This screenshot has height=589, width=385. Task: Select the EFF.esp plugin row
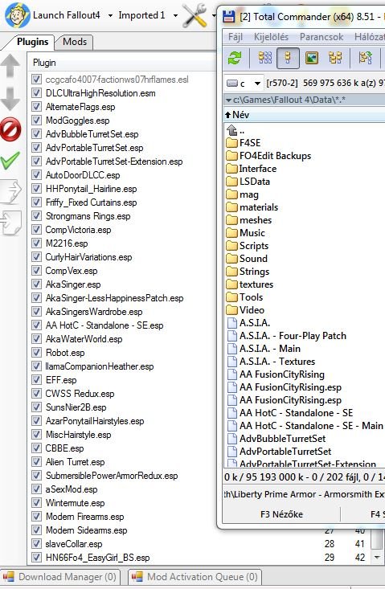tap(61, 380)
